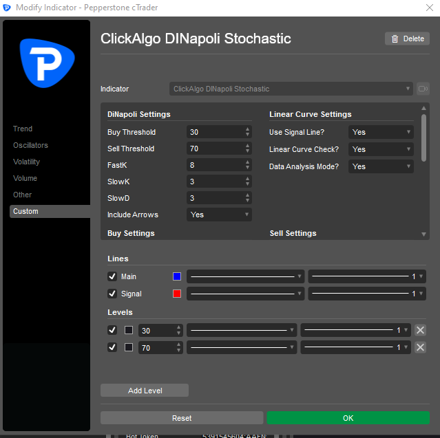Click the Buy Threshold spinner arrows
This screenshot has width=440, height=438.
[247, 132]
